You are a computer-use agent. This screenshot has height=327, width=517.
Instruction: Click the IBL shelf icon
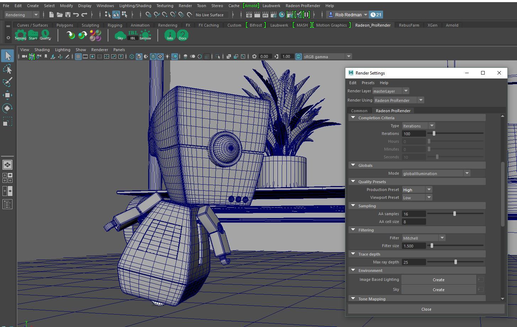tap(133, 35)
